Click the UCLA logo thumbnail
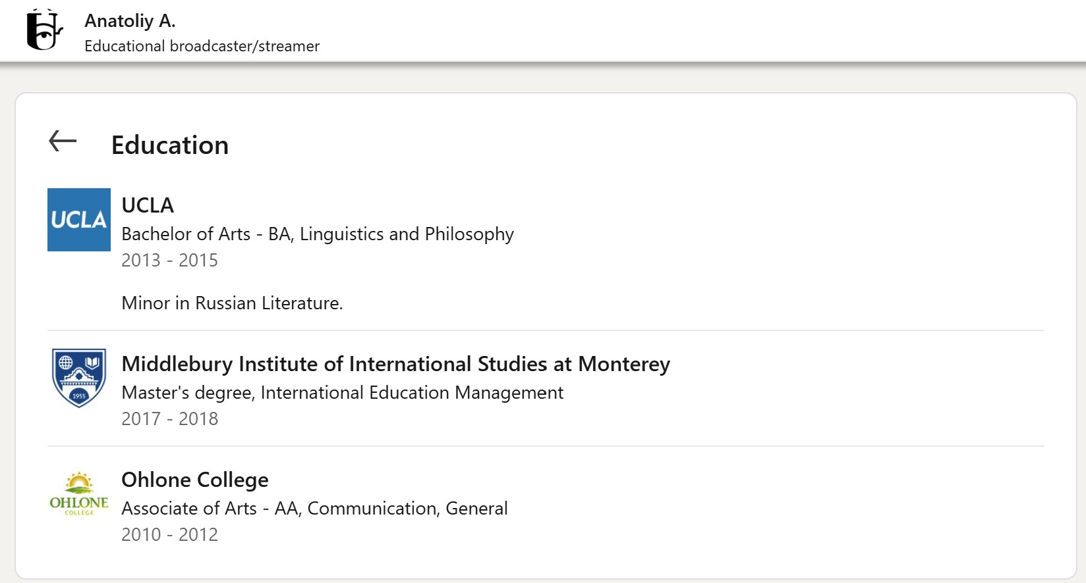 point(79,220)
